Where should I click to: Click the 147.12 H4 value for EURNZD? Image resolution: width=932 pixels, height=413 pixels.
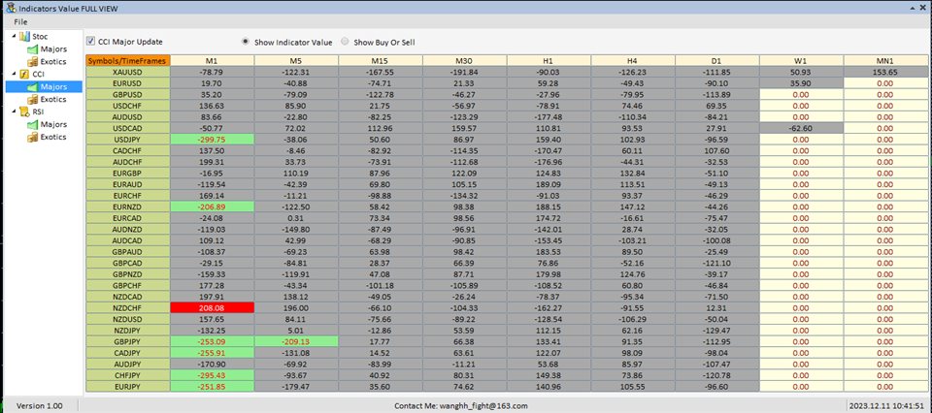point(634,206)
